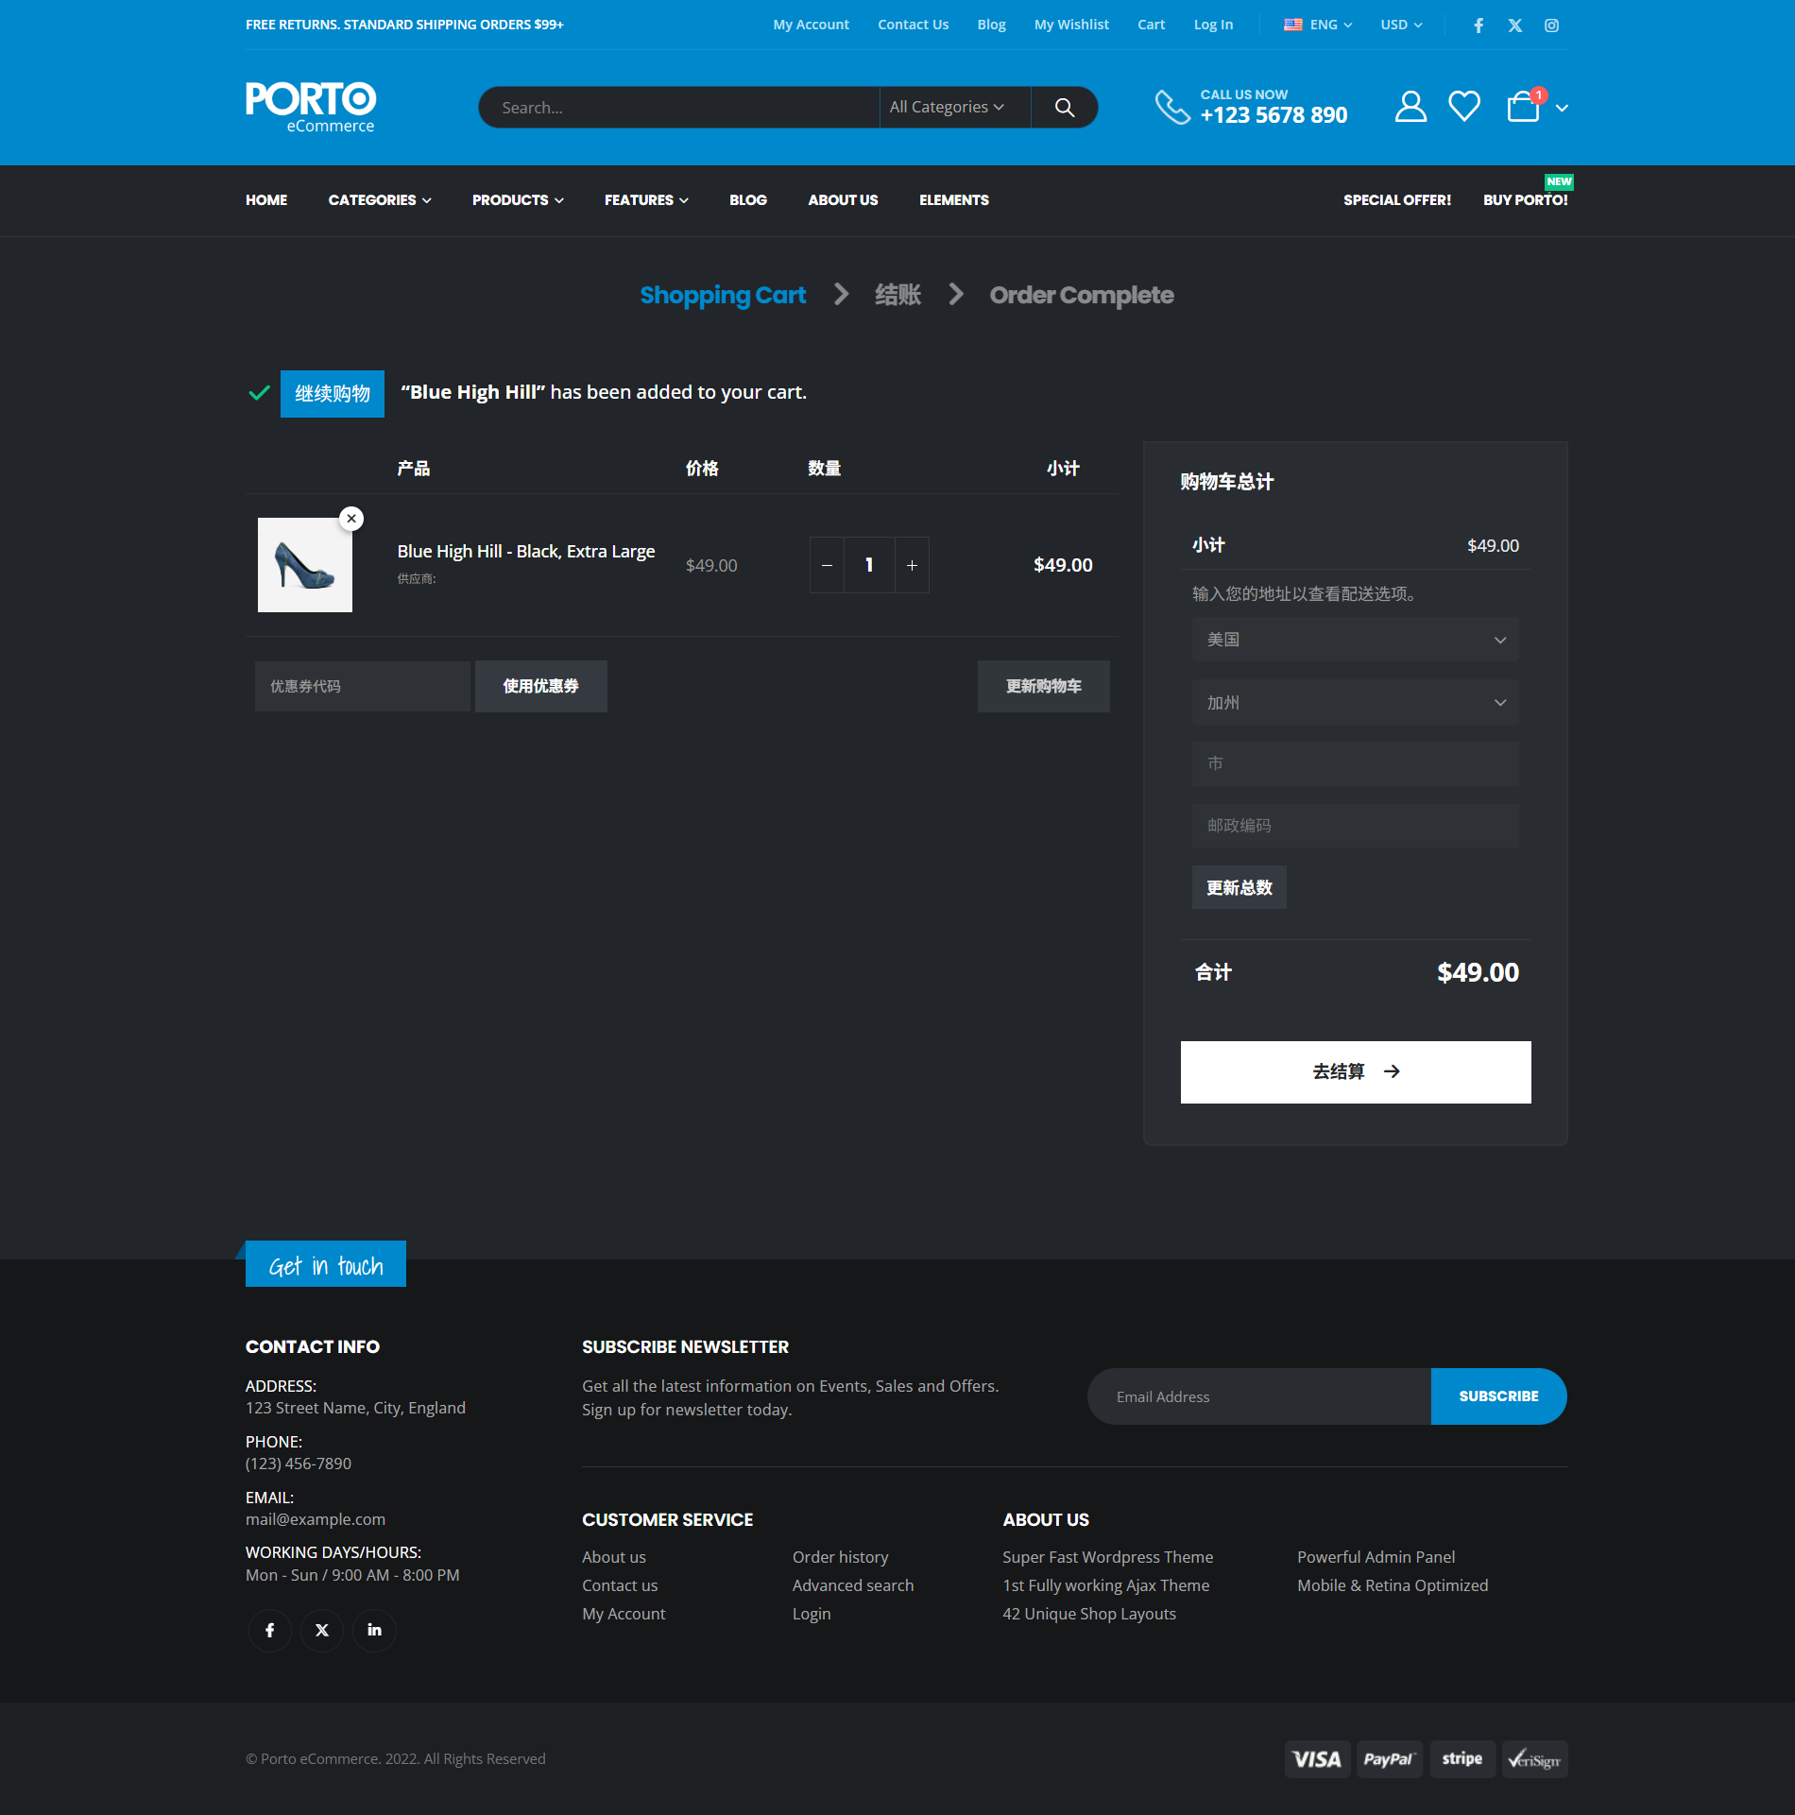Click the search magnifier icon

[1064, 108]
